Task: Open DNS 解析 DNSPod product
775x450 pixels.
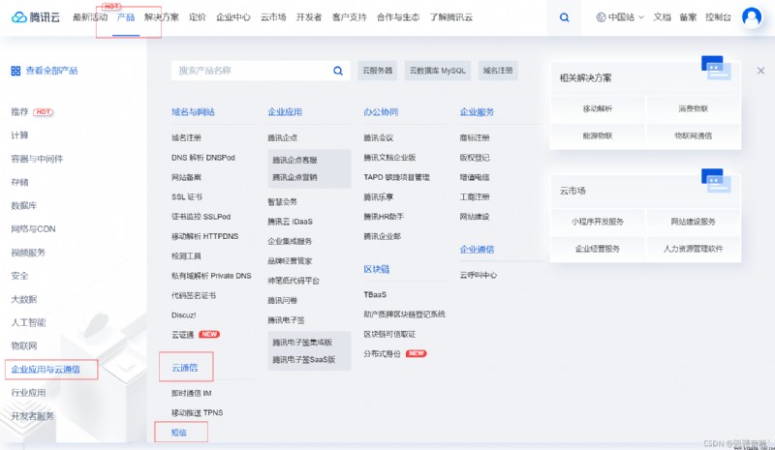Action: click(x=203, y=158)
